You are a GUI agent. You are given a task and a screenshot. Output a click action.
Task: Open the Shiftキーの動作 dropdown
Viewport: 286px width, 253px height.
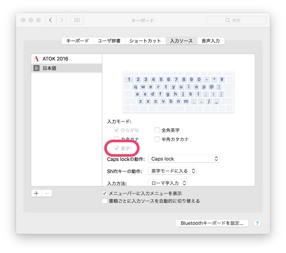point(172,171)
